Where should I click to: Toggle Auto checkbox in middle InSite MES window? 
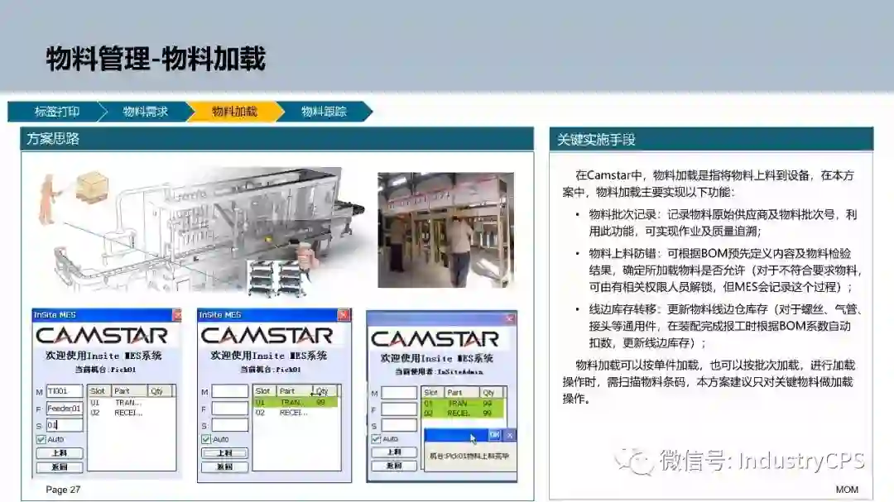pyautogui.click(x=206, y=439)
